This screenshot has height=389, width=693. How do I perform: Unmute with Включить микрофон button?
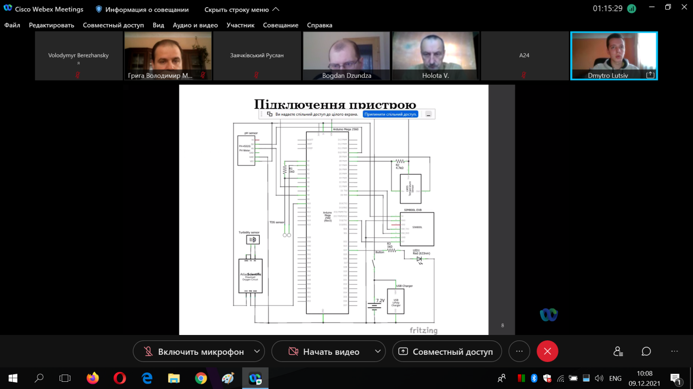194,352
